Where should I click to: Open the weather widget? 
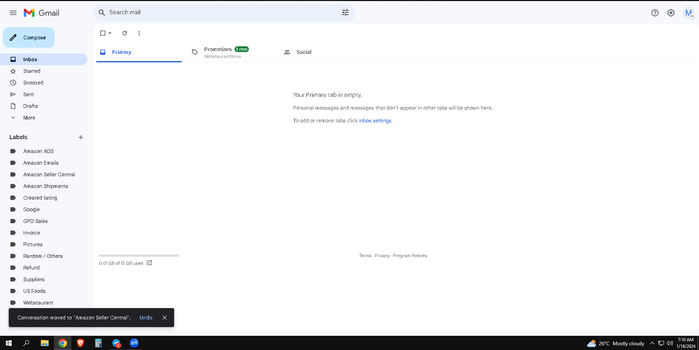(615, 343)
